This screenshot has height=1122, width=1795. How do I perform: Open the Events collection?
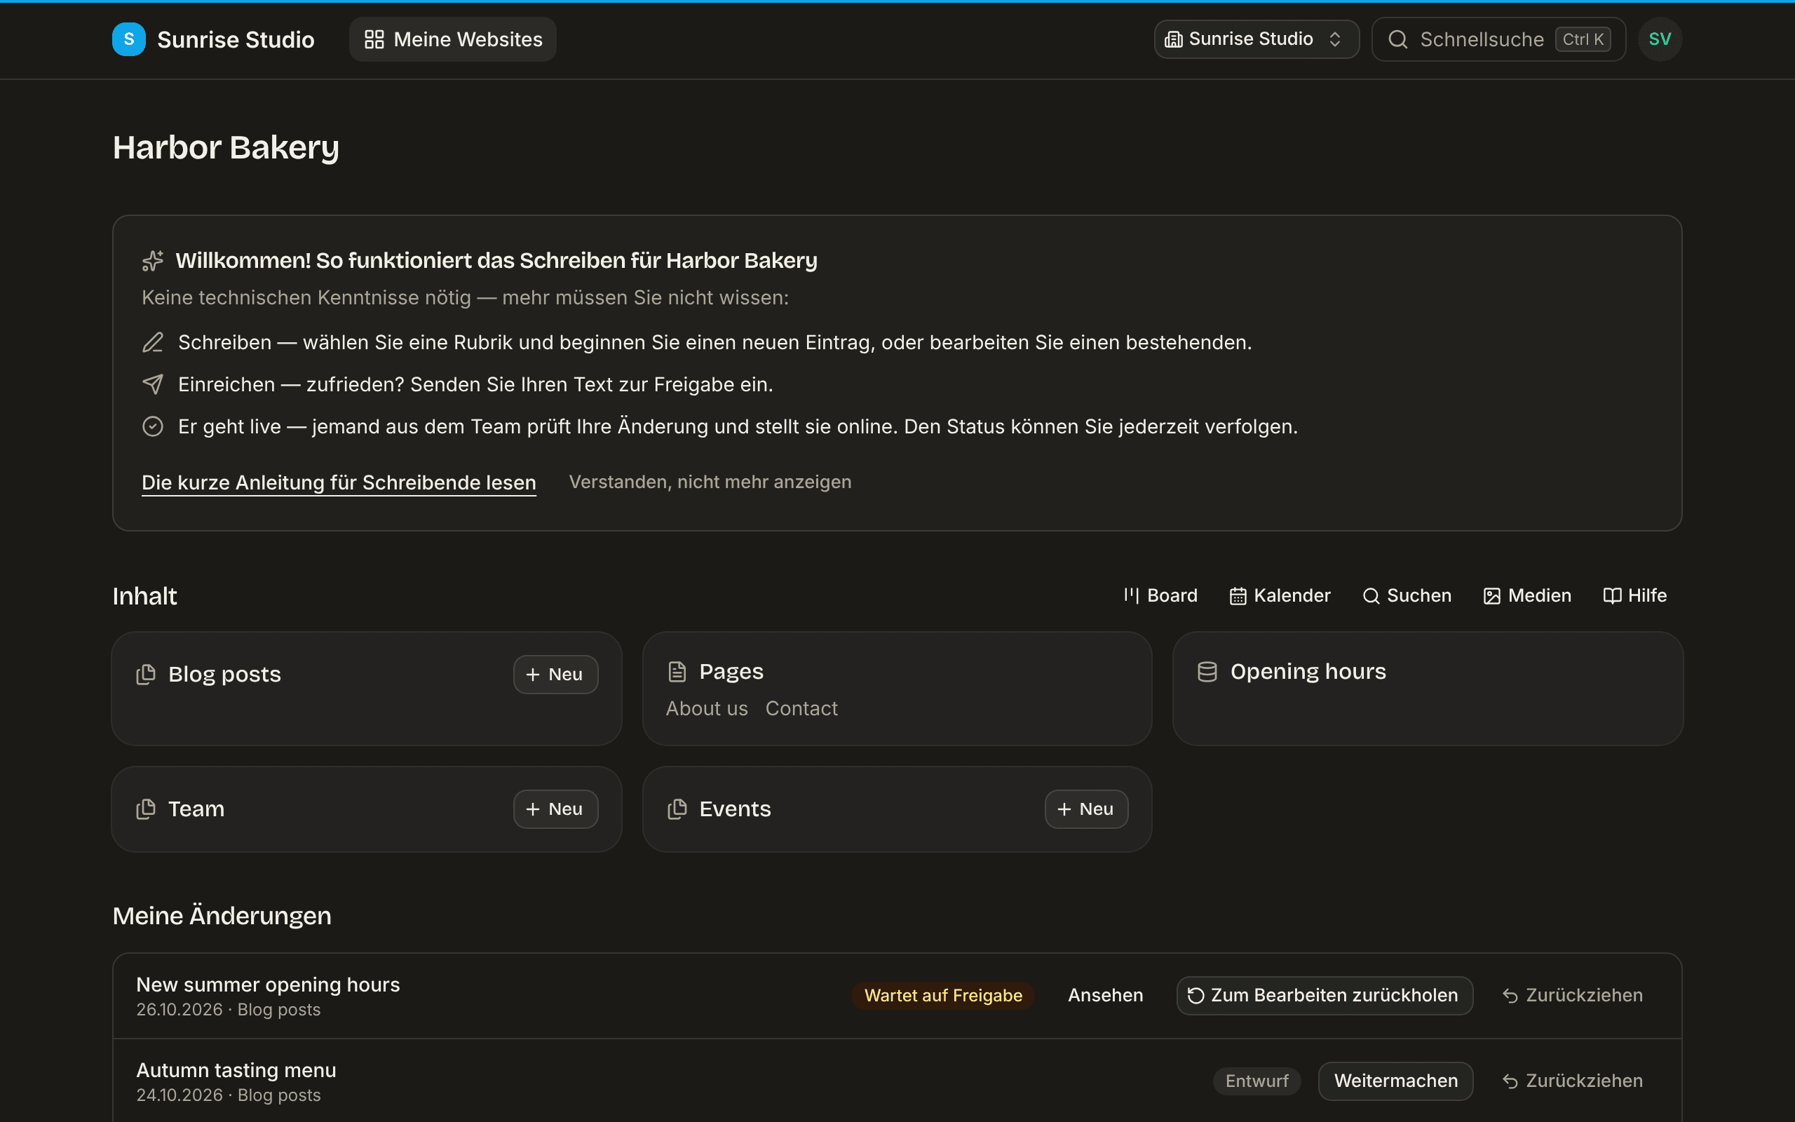(735, 809)
